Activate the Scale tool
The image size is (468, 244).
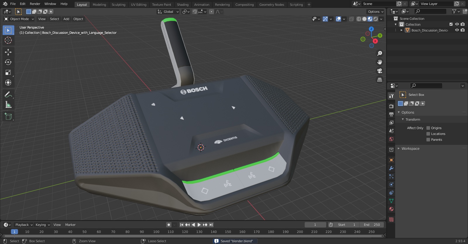8,73
